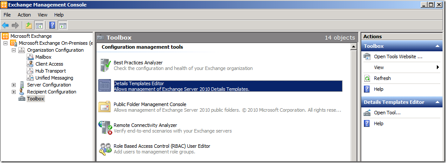Image resolution: width=446 pixels, height=163 pixels.
Task: Open the View submenu arrow in Actions
Action: (438, 67)
